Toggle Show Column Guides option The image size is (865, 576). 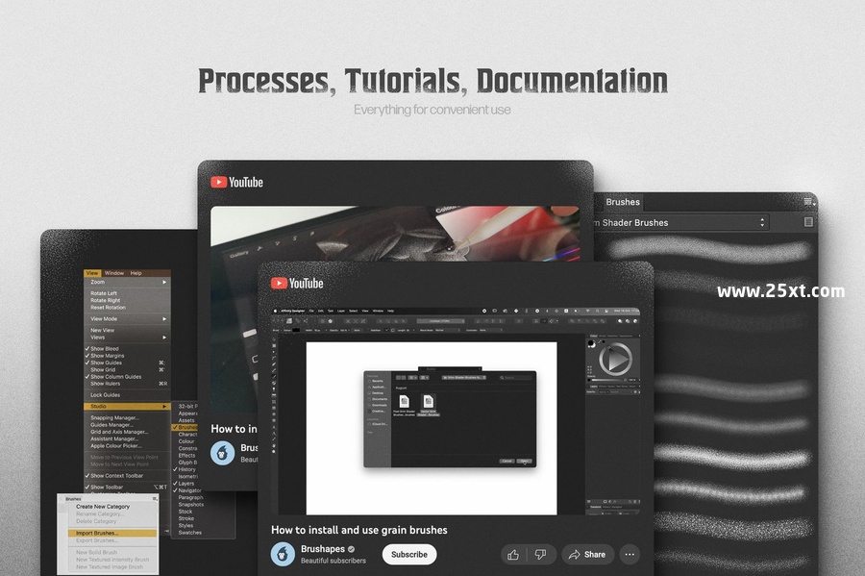point(127,377)
